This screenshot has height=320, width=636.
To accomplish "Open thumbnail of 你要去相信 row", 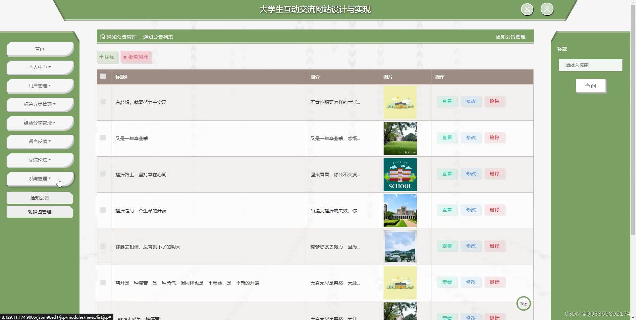I will point(400,247).
